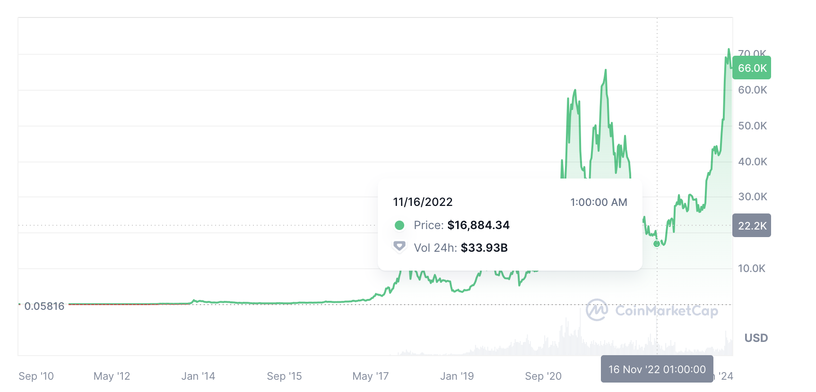This screenshot has width=816, height=392.
Task: Select the gray 22.2K crosshair price badge
Action: [x=752, y=226]
